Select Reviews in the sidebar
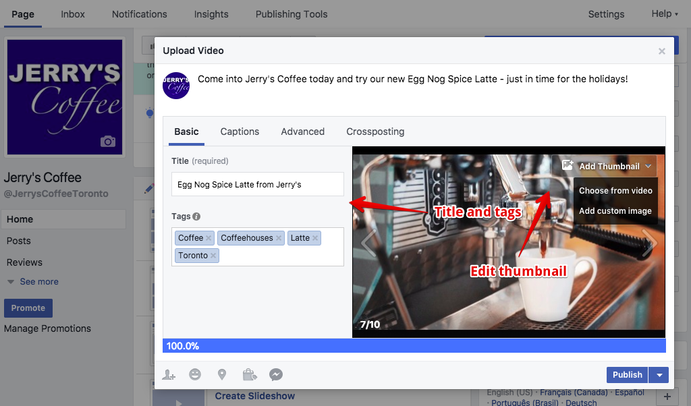Screen dimensions: 691x406 [x=24, y=262]
